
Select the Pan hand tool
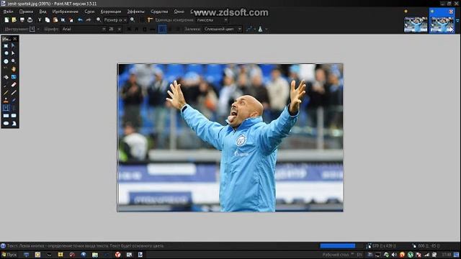(x=14, y=69)
